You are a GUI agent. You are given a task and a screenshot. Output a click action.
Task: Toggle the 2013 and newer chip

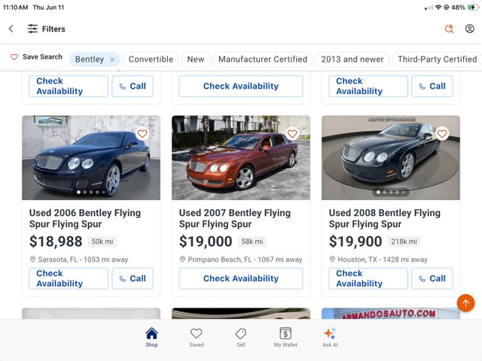[352, 59]
